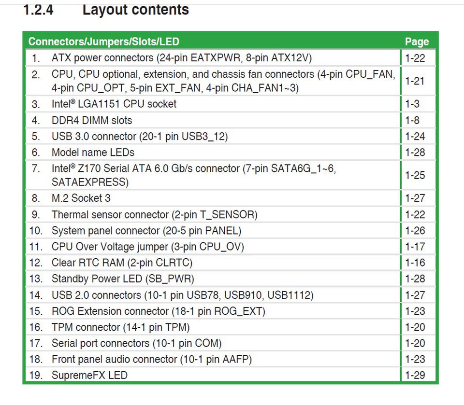This screenshot has width=464, height=405.
Task: Select the 'Connectors/Jumpers/Slots/LED' column header
Action: coord(104,42)
